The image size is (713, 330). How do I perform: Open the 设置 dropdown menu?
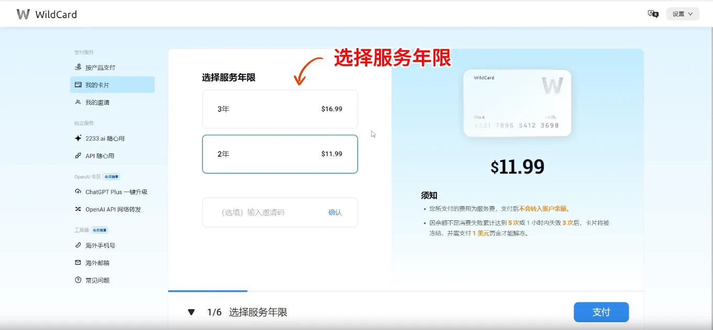click(683, 14)
